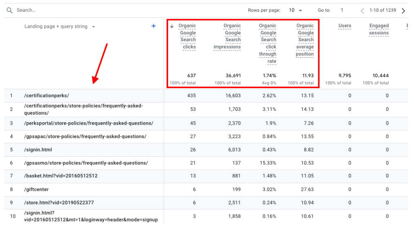The height and width of the screenshot is (227, 414).
Task: Go to next page with right chevron
Action: [403, 11]
